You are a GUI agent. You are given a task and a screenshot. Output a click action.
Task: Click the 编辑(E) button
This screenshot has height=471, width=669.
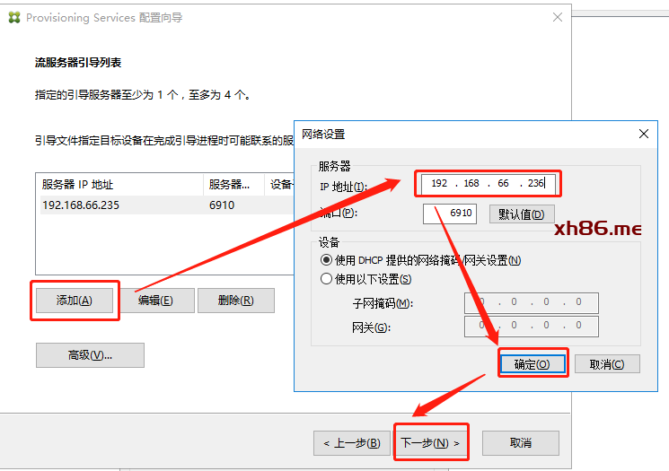pyautogui.click(x=155, y=301)
